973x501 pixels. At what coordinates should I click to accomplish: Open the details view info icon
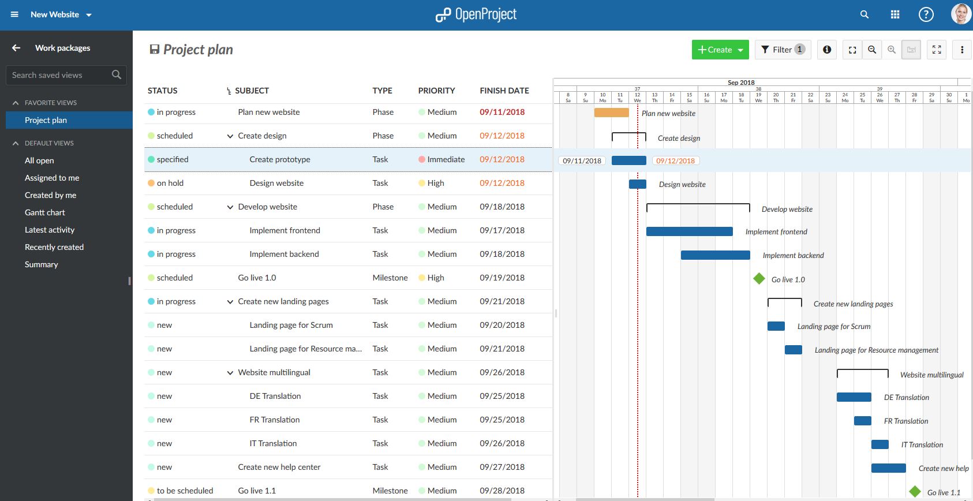coord(827,50)
